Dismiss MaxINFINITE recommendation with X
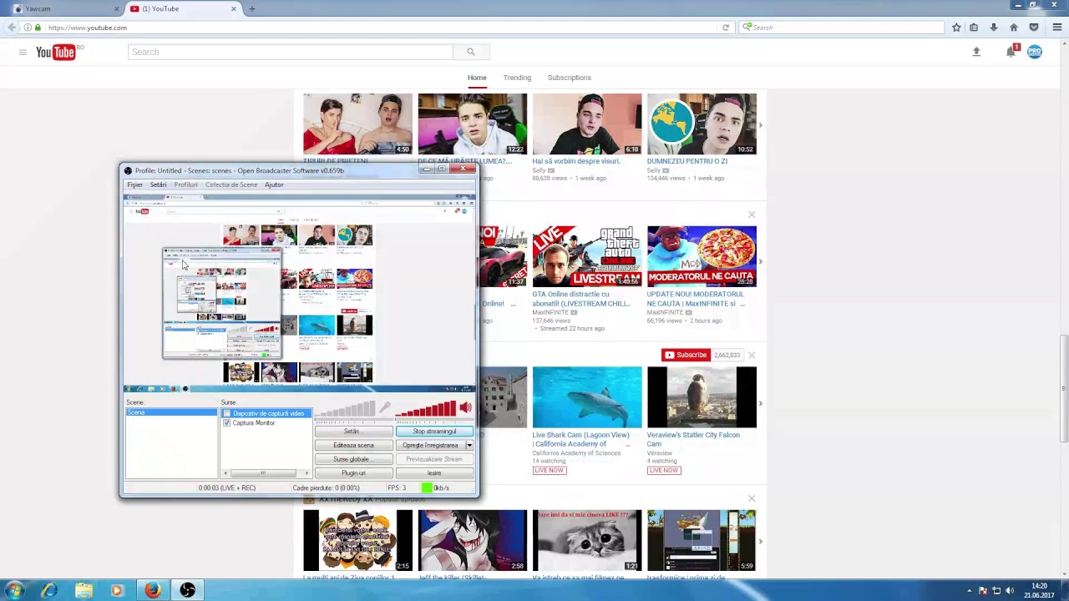 (752, 215)
